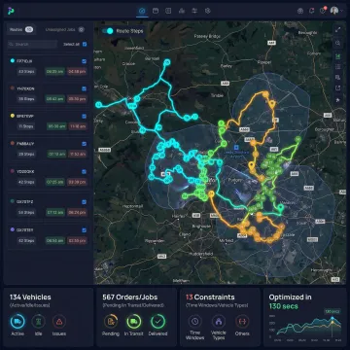
Task: Click the Active vehicles truck icon
Action: click(17, 322)
